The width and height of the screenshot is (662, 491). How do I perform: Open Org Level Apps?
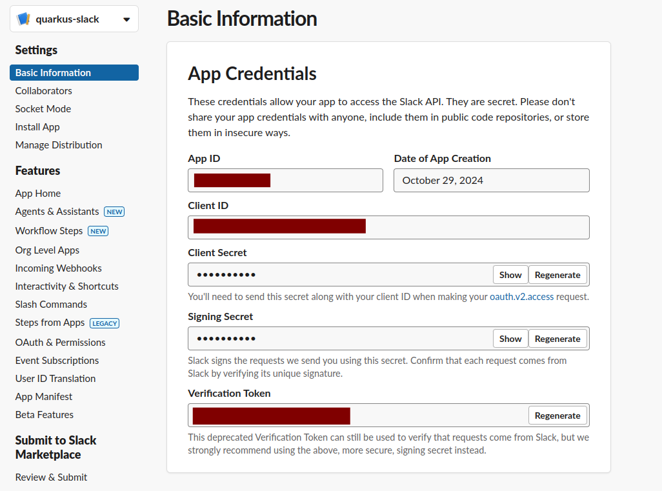click(x=47, y=250)
